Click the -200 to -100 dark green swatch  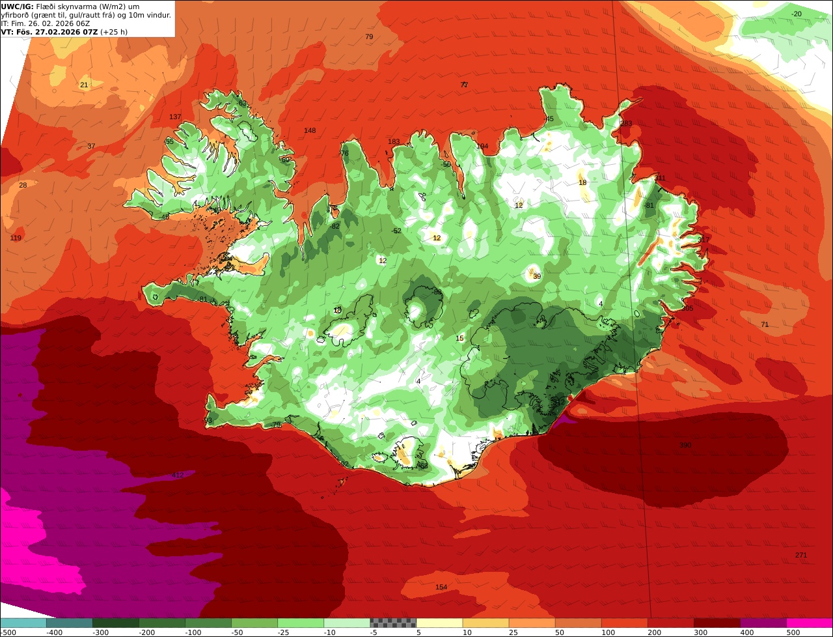[x=162, y=623]
